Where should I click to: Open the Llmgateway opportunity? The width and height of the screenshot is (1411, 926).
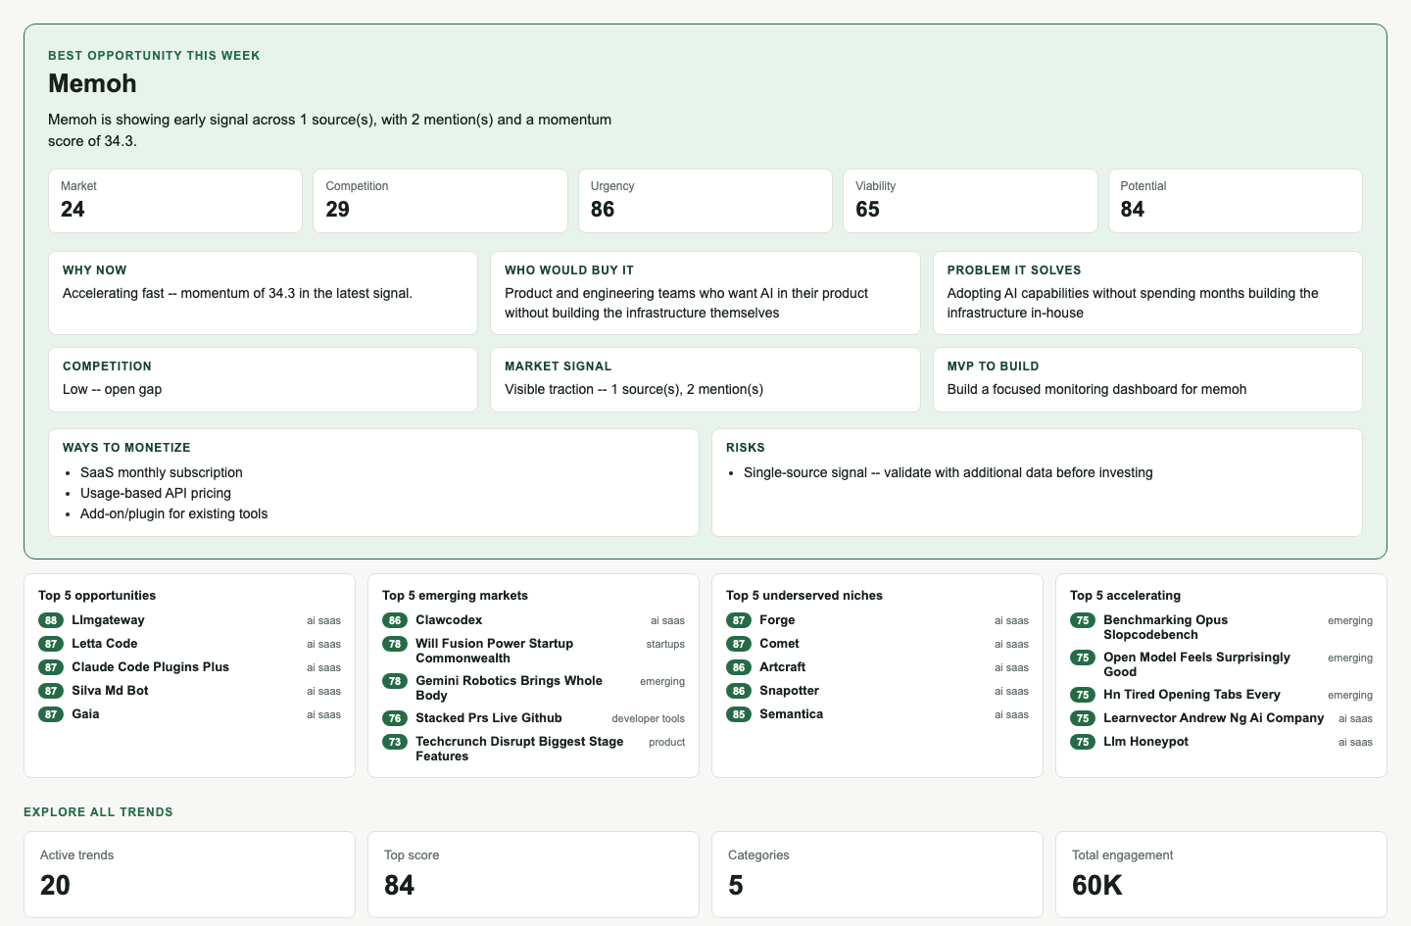189,620
